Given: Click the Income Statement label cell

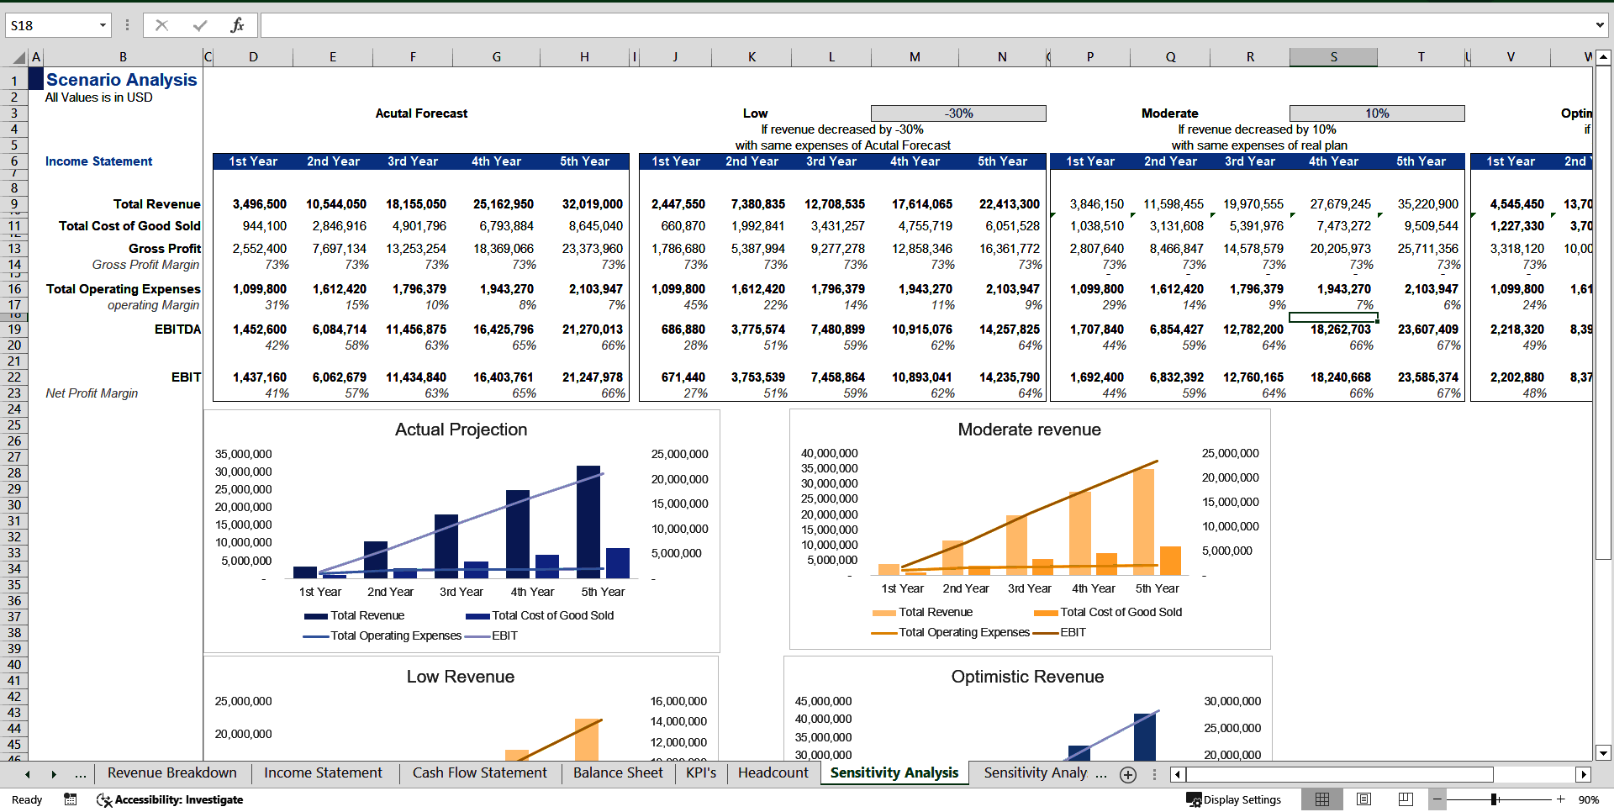Looking at the screenshot, I should click(x=98, y=161).
